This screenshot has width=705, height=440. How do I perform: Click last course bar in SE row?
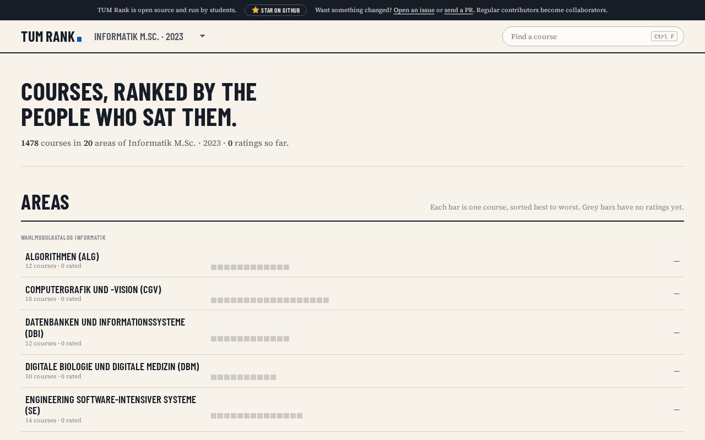point(300,416)
